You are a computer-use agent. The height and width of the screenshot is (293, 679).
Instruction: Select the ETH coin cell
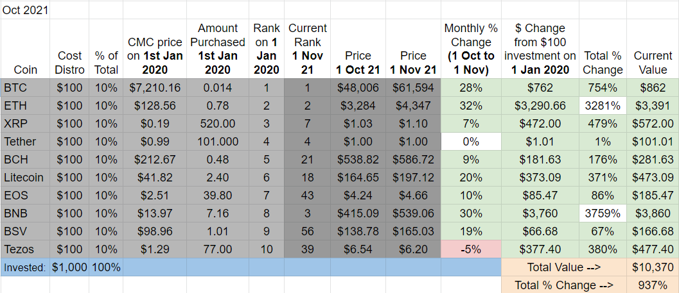point(26,106)
